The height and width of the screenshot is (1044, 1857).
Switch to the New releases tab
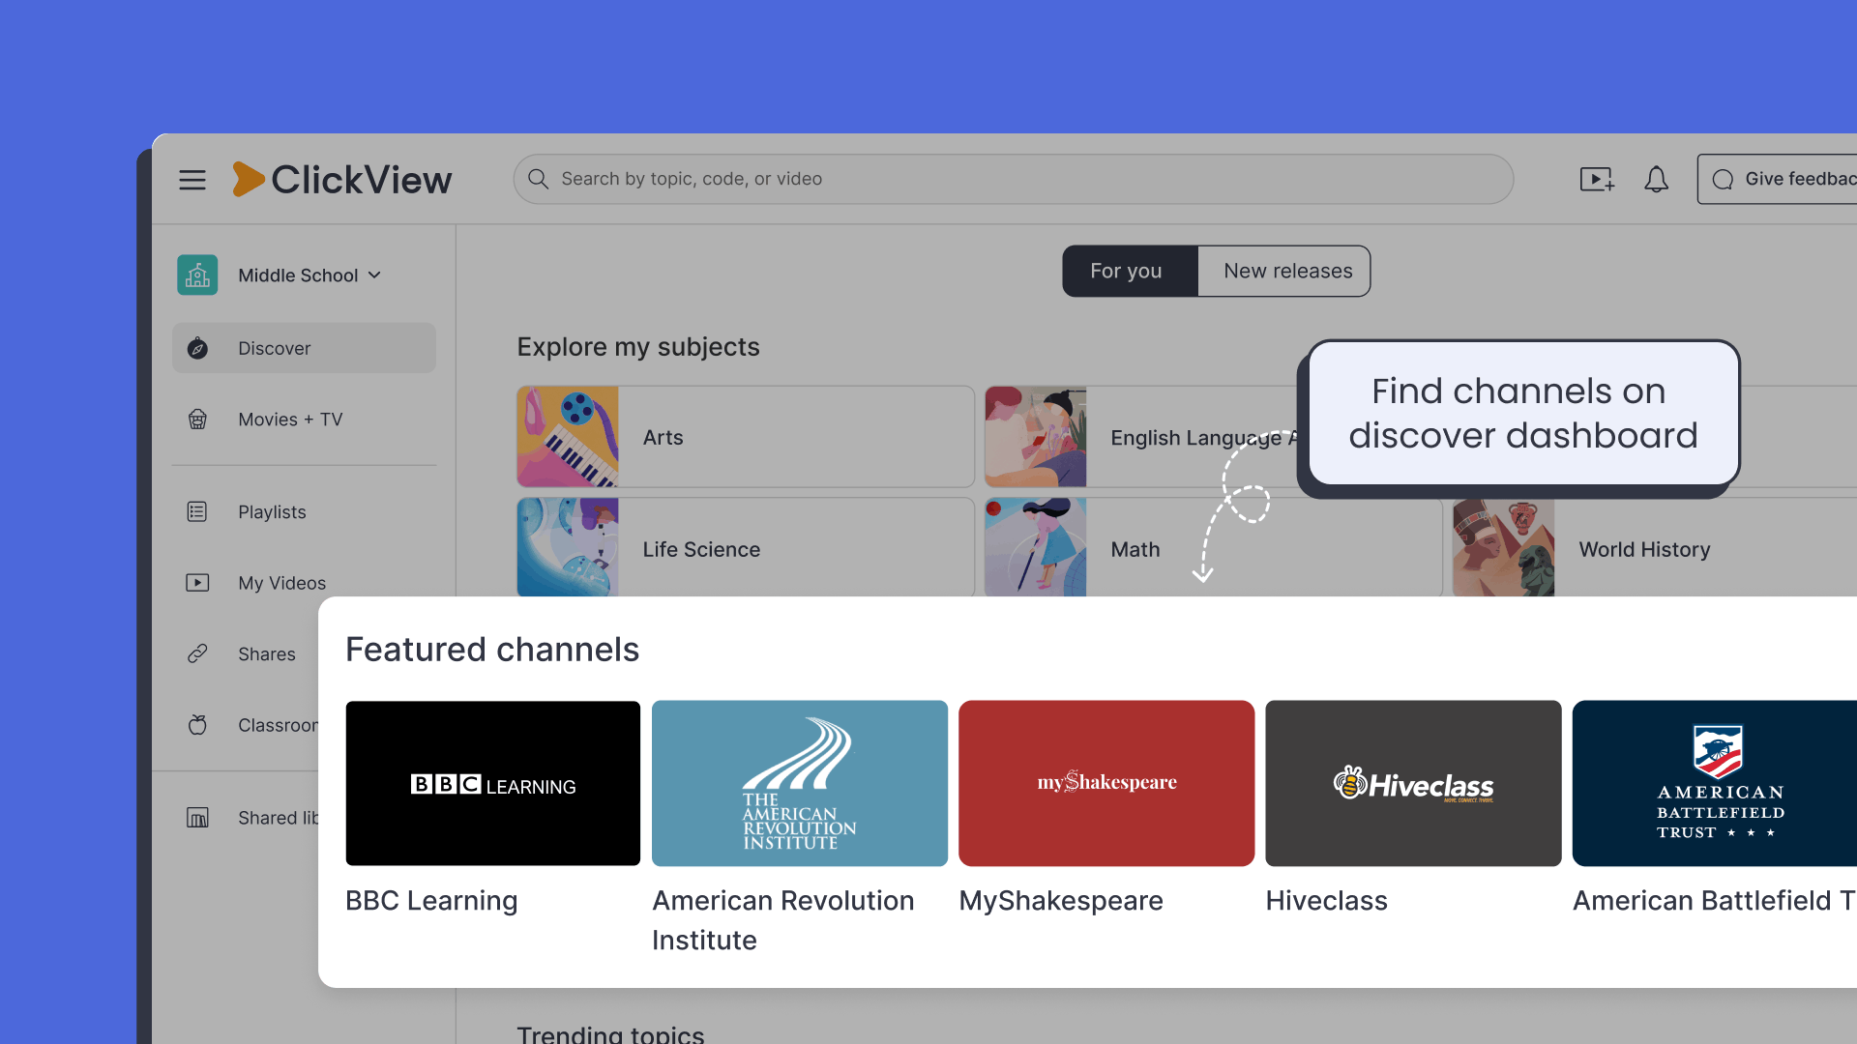(1284, 272)
